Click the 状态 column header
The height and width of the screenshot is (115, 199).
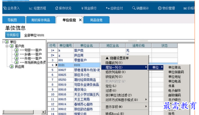click(x=164, y=46)
